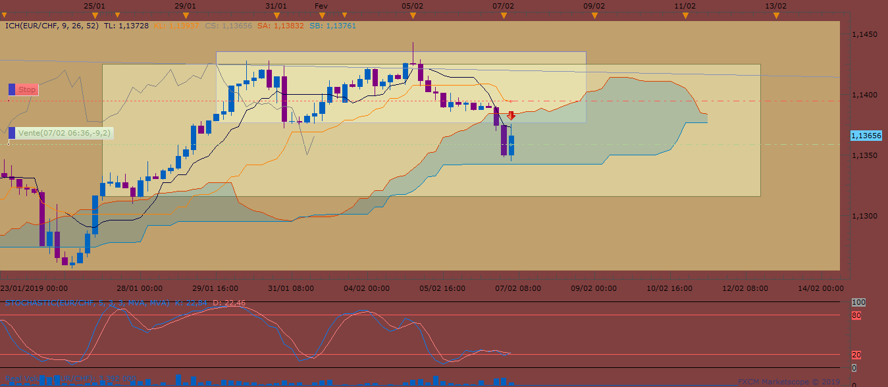Click the current price tag 1,13656

tap(866, 135)
